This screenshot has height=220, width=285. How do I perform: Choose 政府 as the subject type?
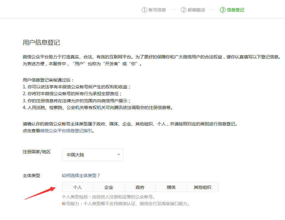coord(140,187)
